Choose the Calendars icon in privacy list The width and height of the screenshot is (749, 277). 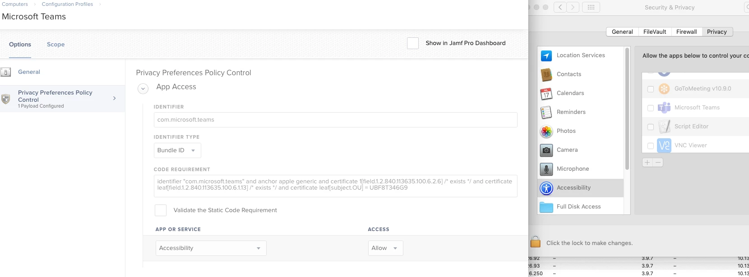[546, 93]
